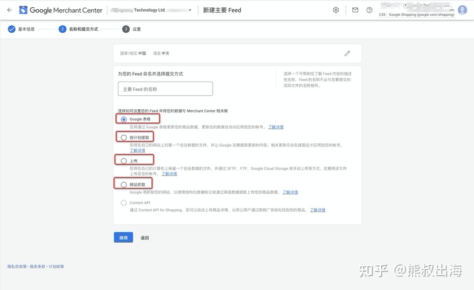The height and width of the screenshot is (290, 474).
Task: Go to step 1 基本信息
Action: pos(21,29)
